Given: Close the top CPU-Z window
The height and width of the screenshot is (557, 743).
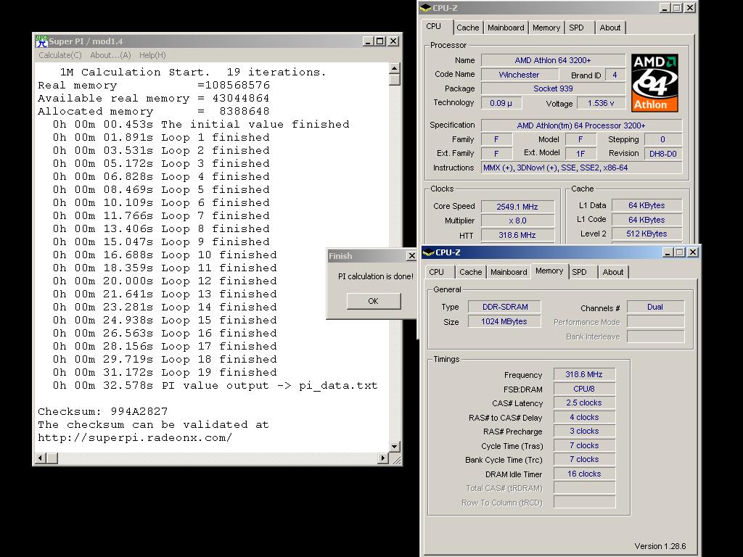Looking at the screenshot, I should tap(690, 8).
